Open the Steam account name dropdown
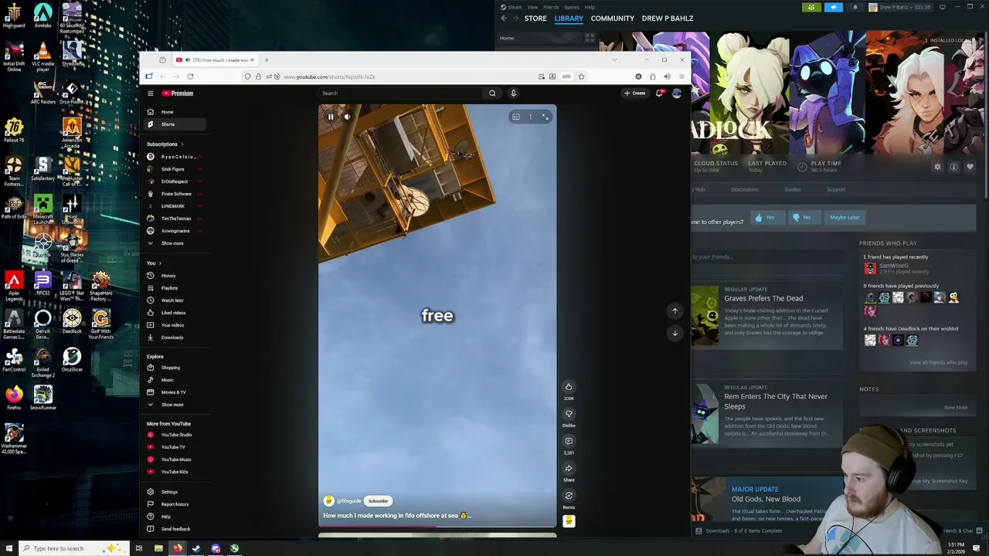This screenshot has height=556, width=989. pos(901,7)
